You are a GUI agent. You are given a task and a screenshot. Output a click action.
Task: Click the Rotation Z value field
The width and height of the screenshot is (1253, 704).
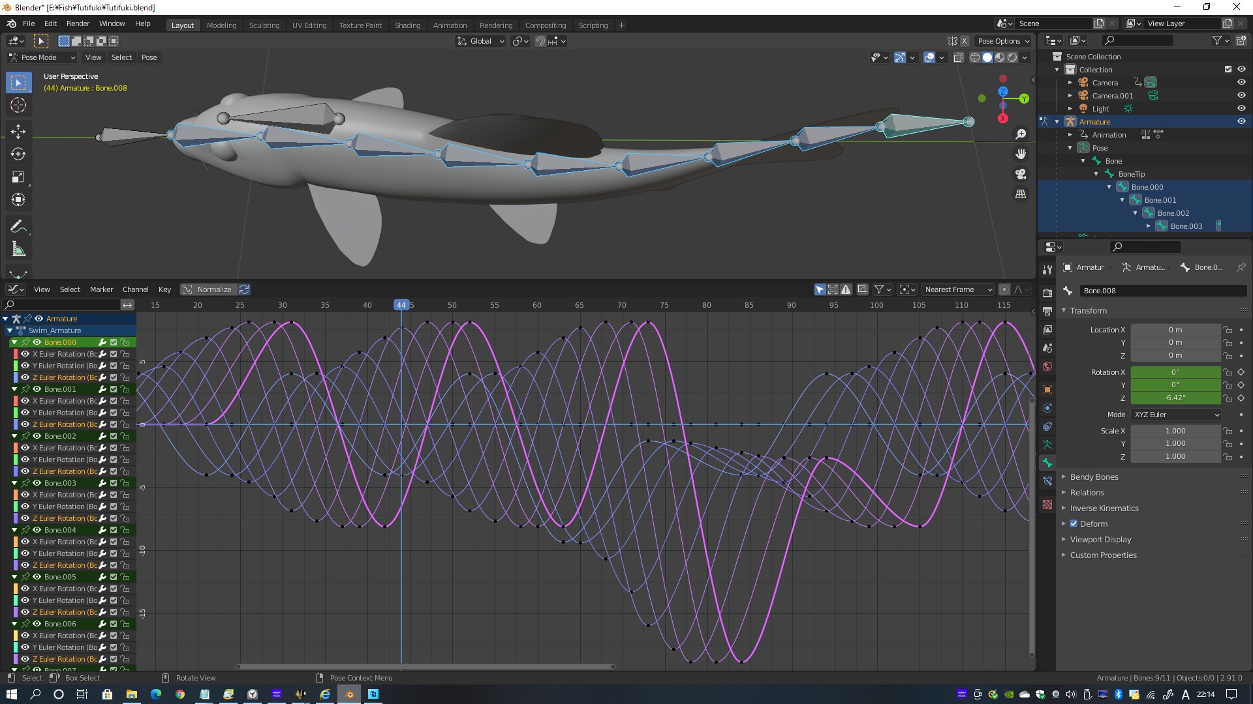(x=1175, y=398)
